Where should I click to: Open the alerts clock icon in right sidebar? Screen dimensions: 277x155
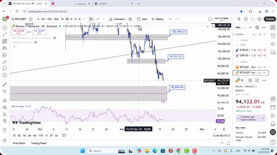click(x=273, y=36)
